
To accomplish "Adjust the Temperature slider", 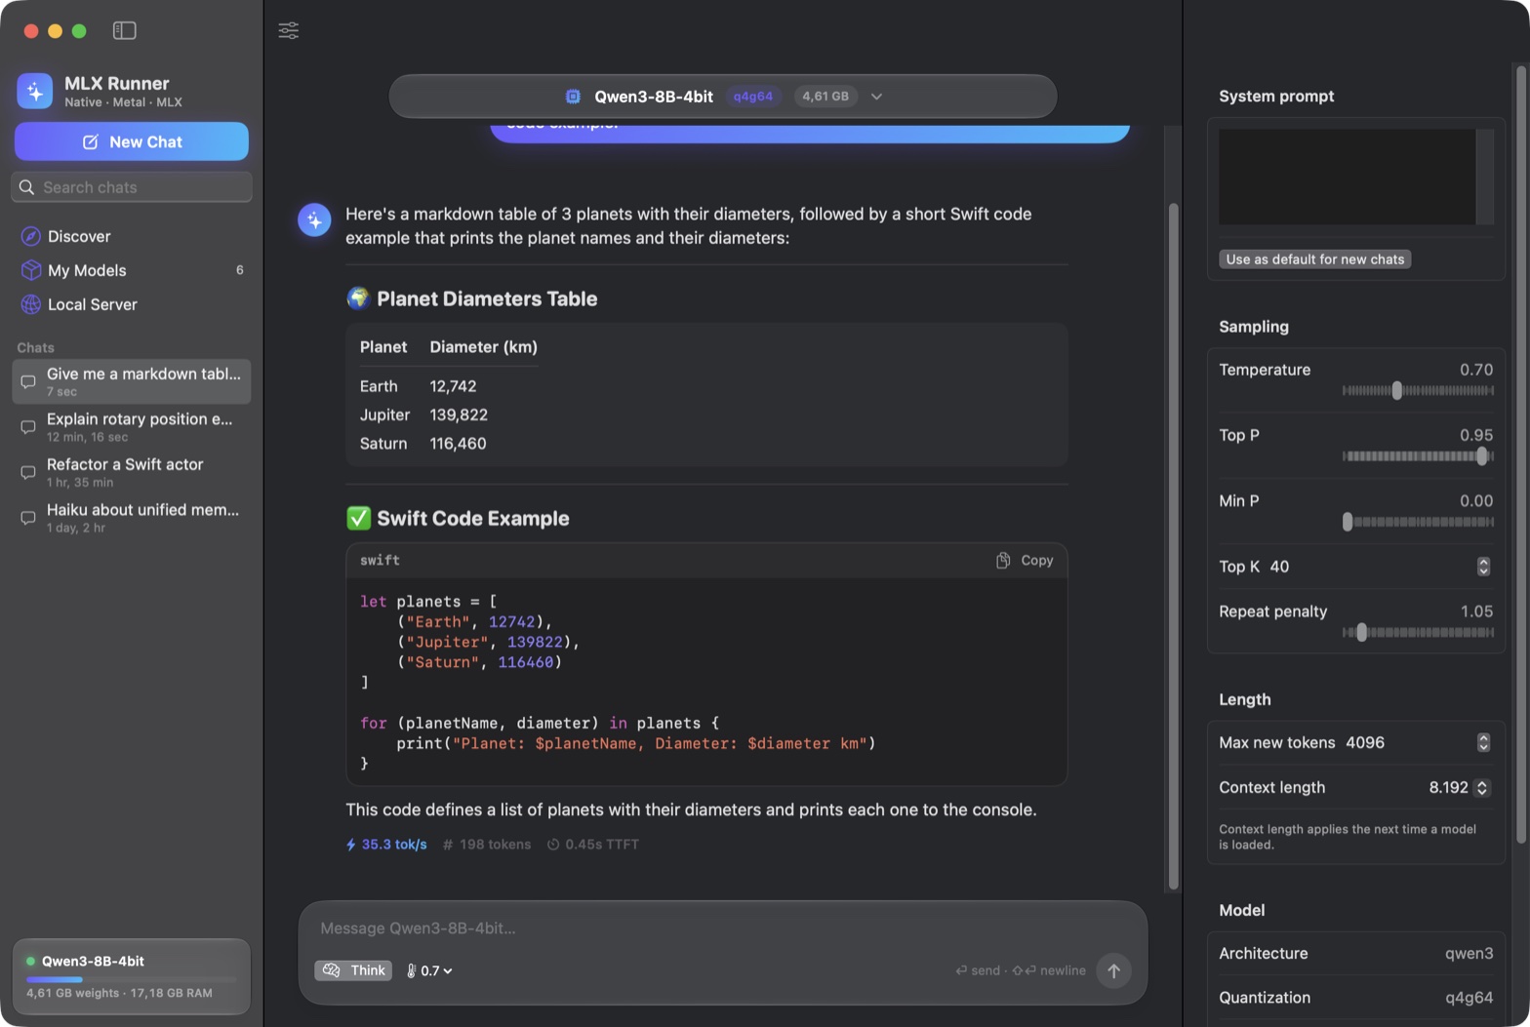I will pos(1418,390).
